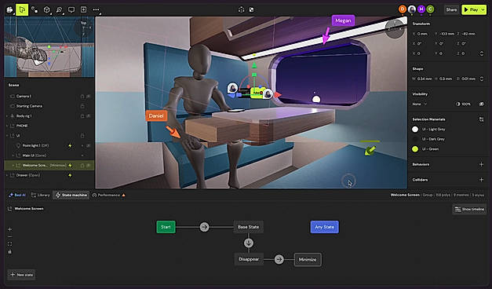Image resolution: width=492 pixels, height=289 pixels.
Task: Select the comment tool
Action: click(71, 9)
